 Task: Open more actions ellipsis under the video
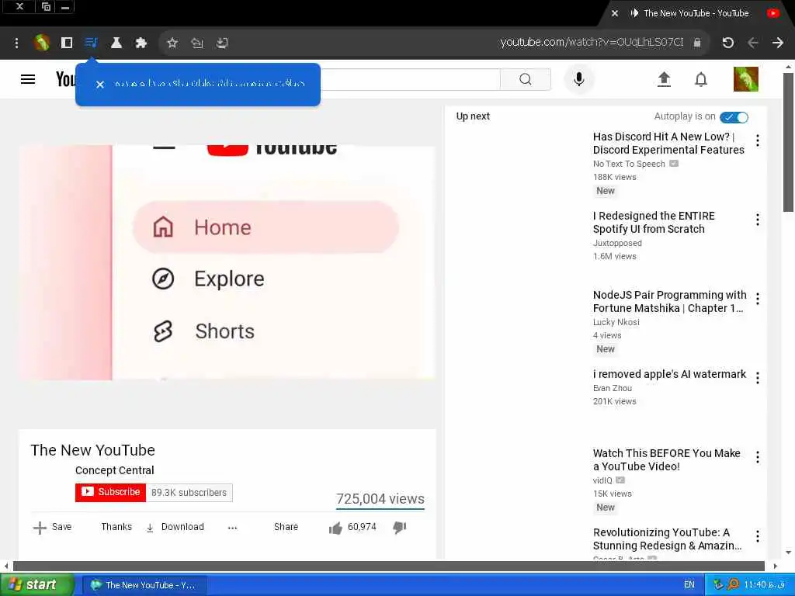click(x=232, y=528)
